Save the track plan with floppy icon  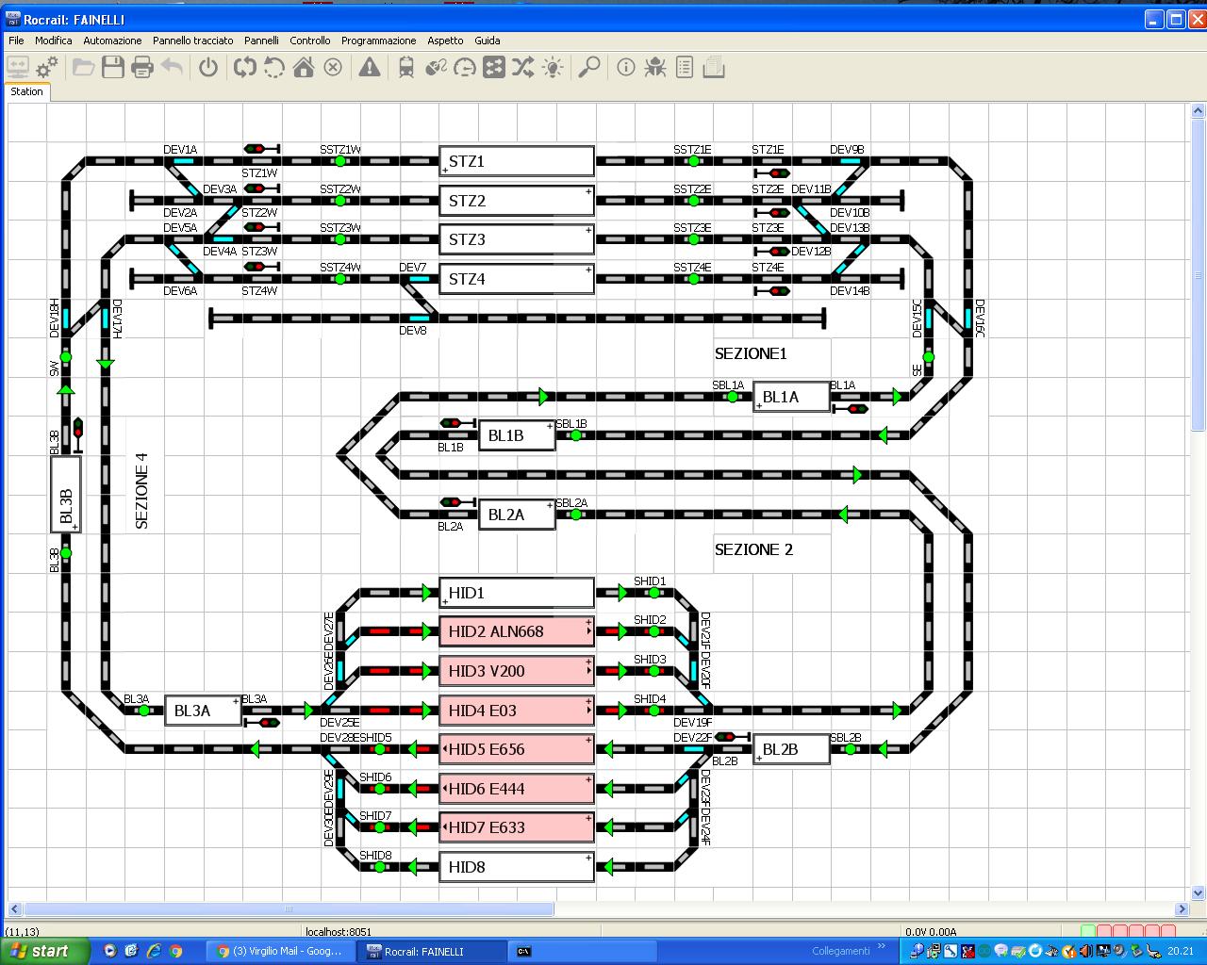click(113, 67)
